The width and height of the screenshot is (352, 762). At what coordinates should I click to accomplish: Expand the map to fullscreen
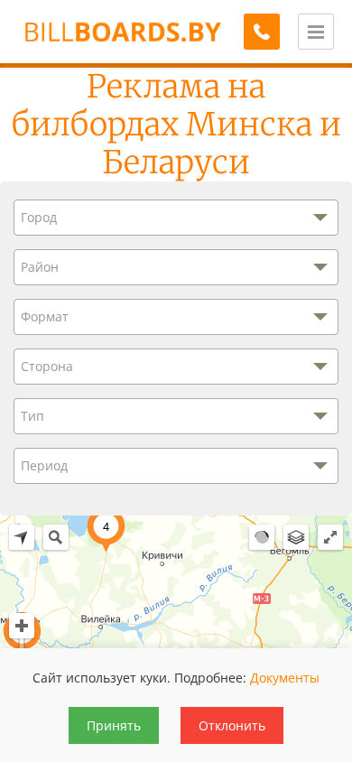coord(330,537)
